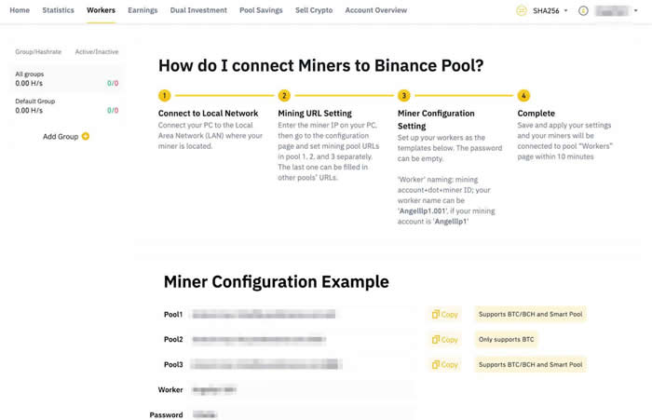Copy the Pool3 mining URL
Viewport: 652px width, 420px height.
pos(445,364)
